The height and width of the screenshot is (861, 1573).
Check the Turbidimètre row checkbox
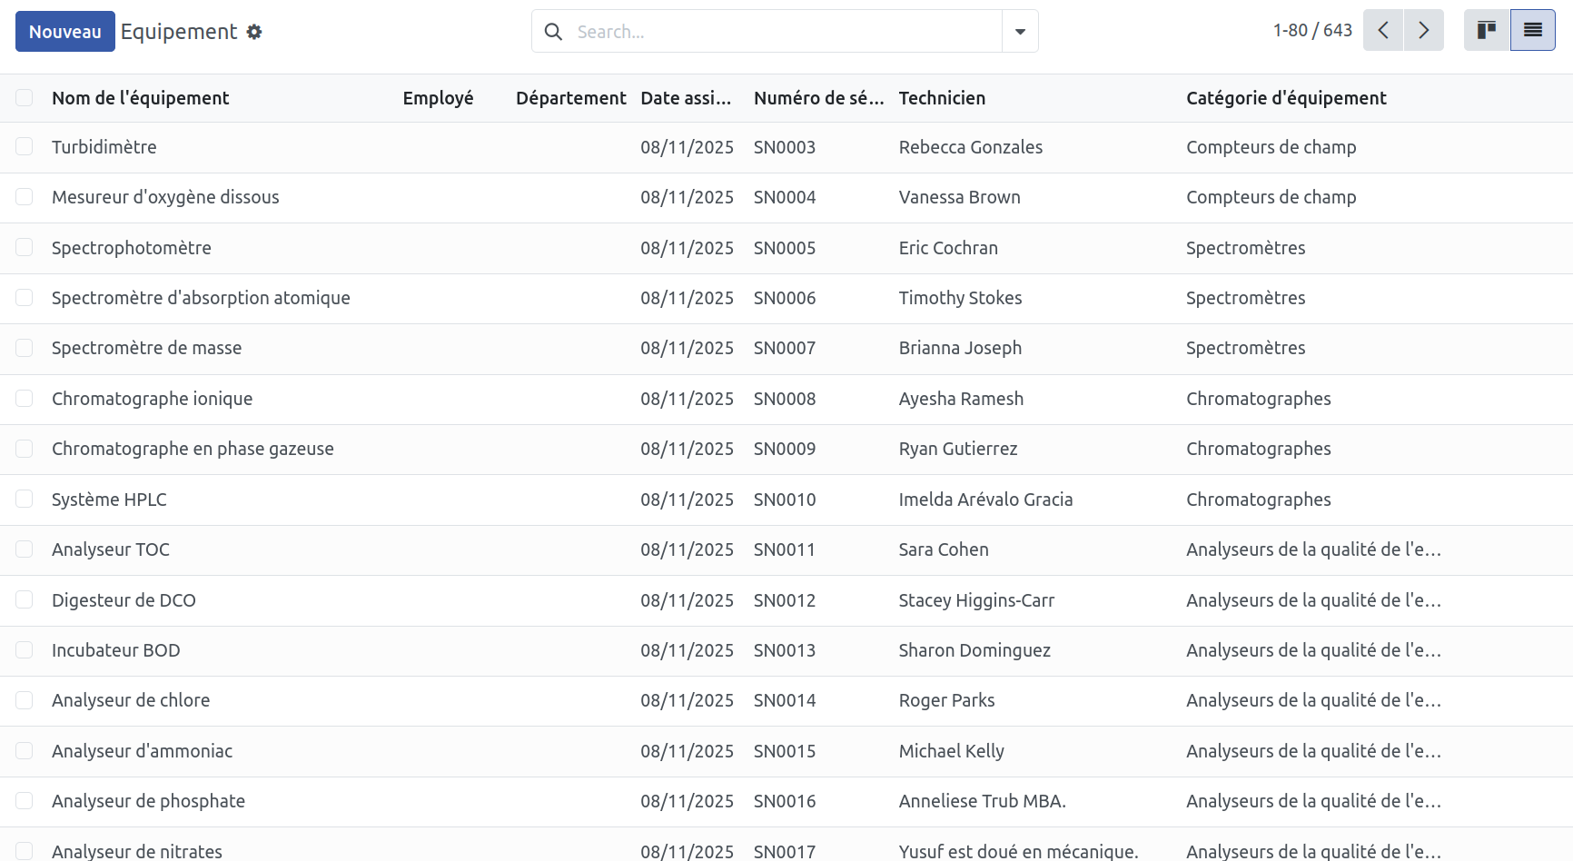[x=25, y=146]
